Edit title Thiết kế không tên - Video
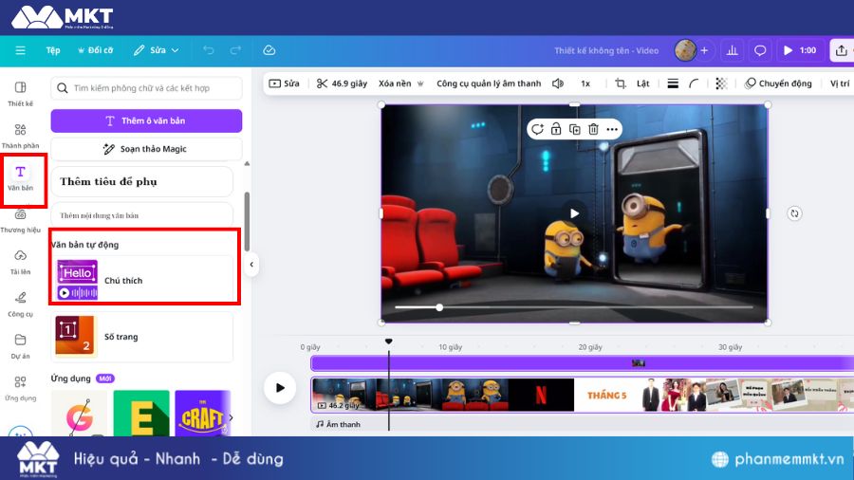This screenshot has height=480, width=854. [x=606, y=50]
